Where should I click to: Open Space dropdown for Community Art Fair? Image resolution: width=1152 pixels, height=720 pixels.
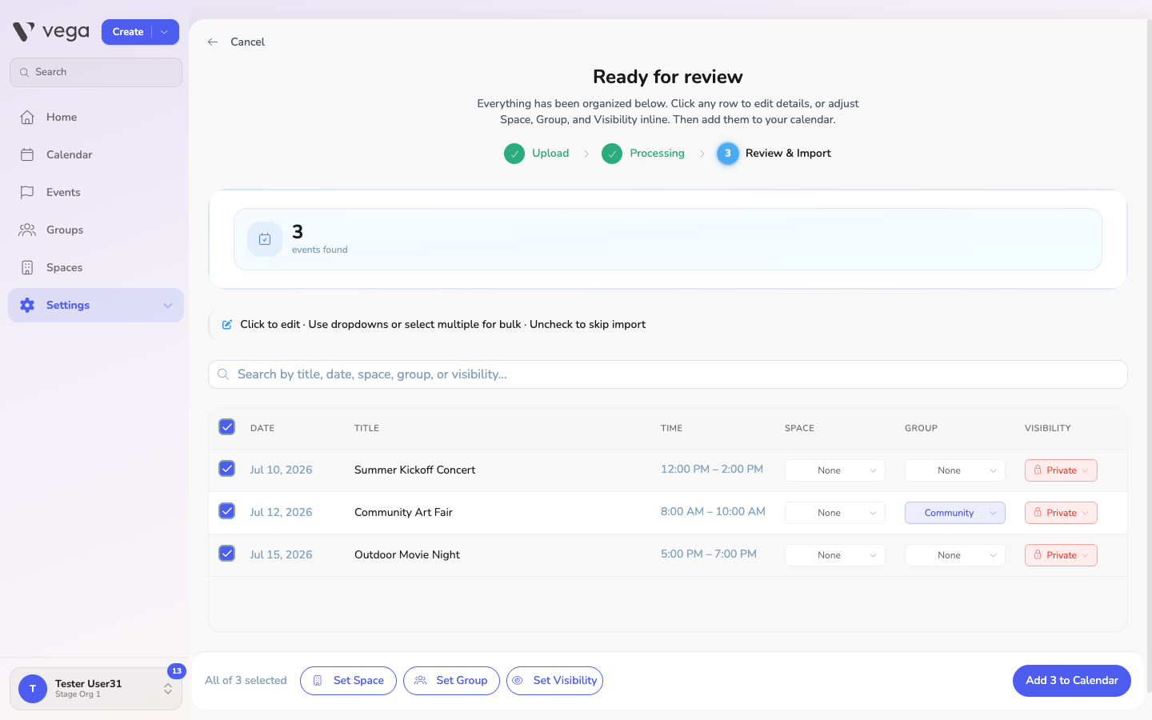pyautogui.click(x=835, y=513)
